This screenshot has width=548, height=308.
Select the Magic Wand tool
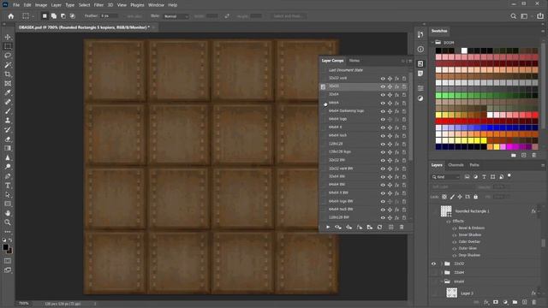point(8,65)
